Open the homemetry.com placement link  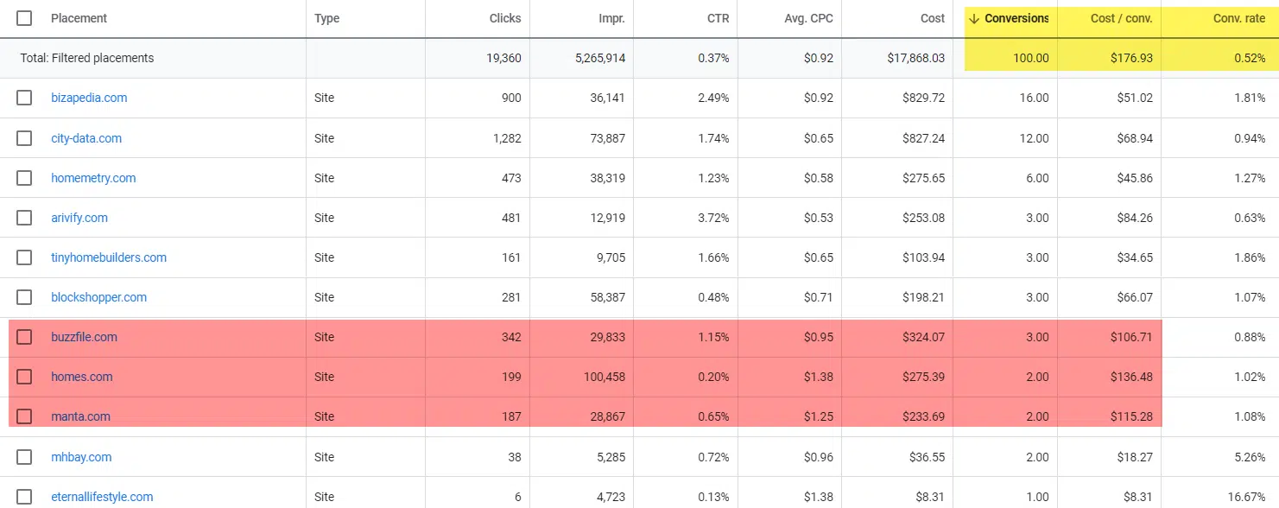point(93,178)
